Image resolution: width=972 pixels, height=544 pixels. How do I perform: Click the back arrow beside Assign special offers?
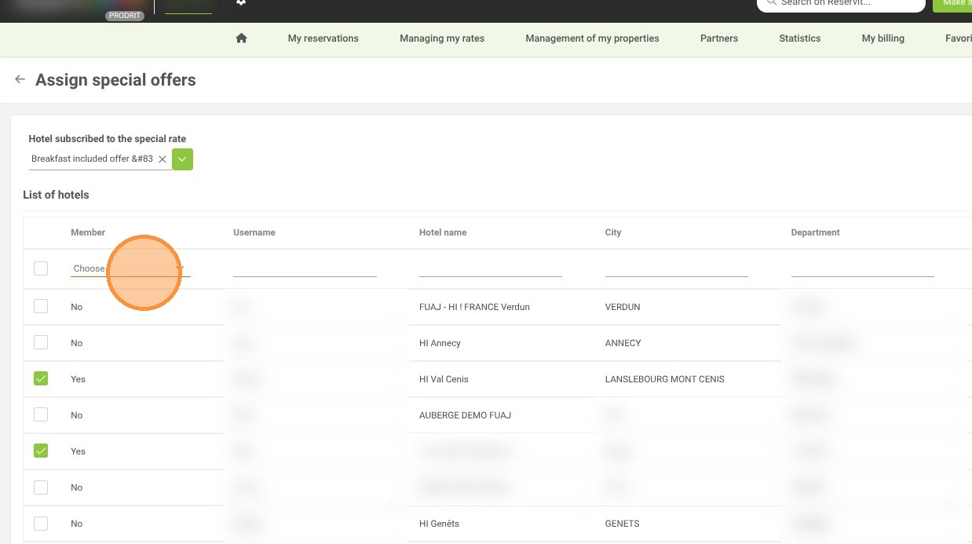(20, 79)
